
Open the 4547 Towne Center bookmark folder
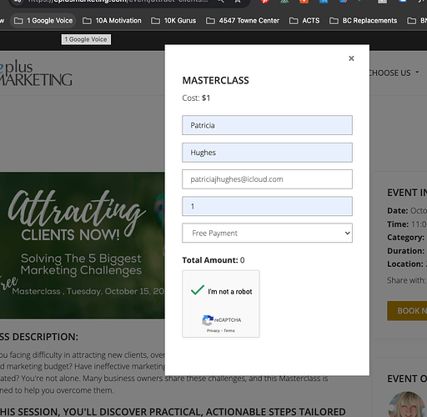click(x=243, y=21)
